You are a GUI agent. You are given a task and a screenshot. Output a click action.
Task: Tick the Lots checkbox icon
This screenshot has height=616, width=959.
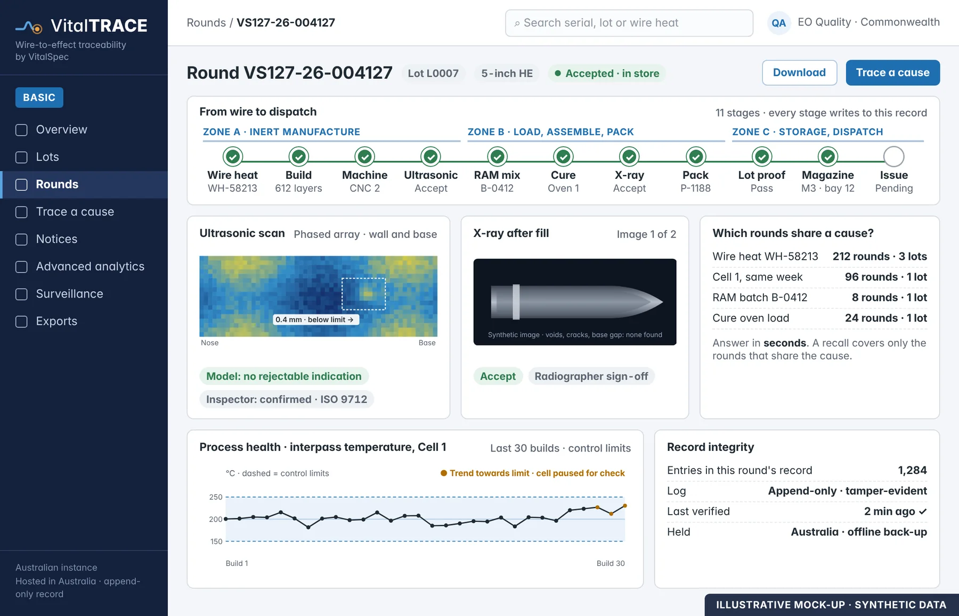(x=21, y=157)
